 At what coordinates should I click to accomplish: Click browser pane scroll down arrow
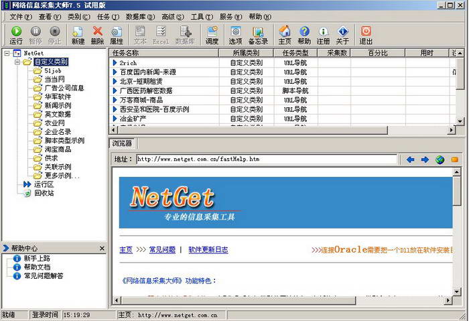[456, 292]
